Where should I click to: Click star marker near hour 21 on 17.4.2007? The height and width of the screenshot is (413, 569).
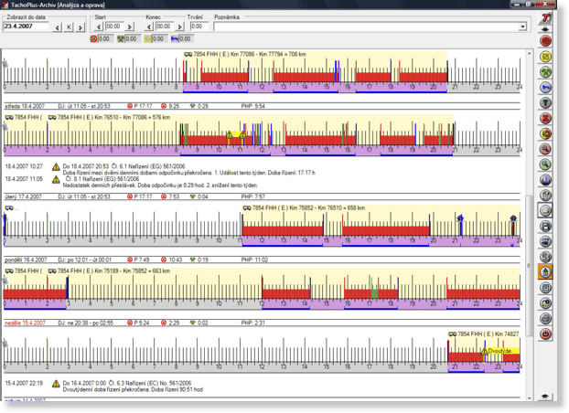pos(460,218)
